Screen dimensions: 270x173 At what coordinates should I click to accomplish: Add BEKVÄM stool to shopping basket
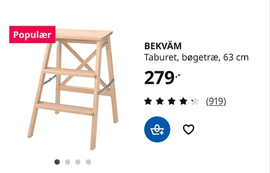tap(157, 129)
